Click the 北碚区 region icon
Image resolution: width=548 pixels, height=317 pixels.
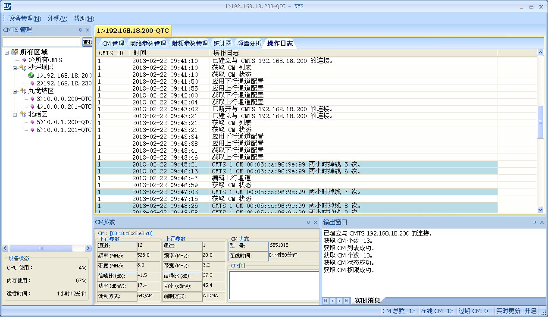pos(23,114)
